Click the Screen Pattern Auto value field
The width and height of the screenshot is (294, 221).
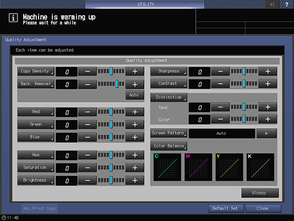click(x=222, y=133)
